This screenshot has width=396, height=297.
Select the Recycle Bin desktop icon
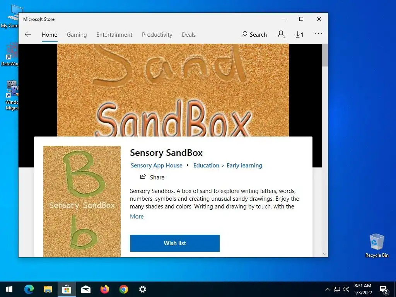click(377, 245)
